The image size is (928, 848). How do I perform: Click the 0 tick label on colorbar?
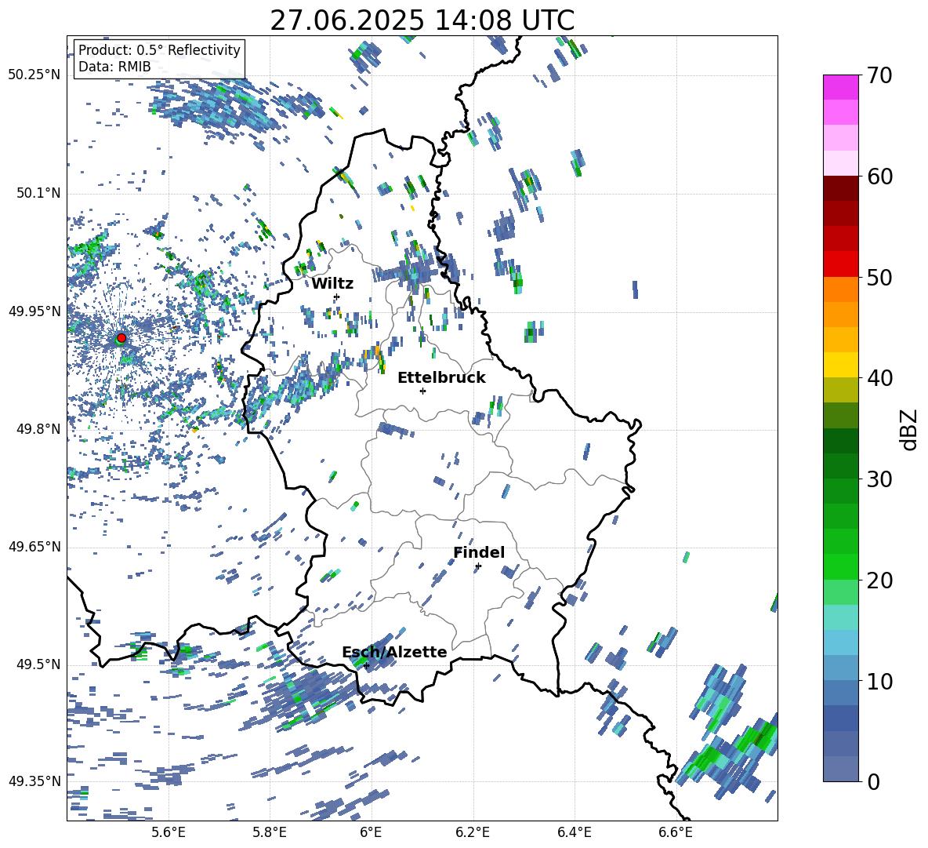point(872,781)
